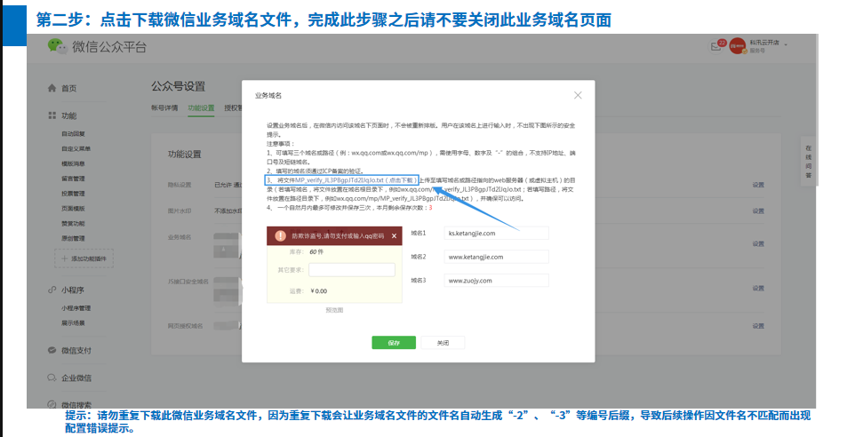Image resolution: width=855 pixels, height=437 pixels.
Task: Open the mail notifications icon
Action: tap(715, 46)
